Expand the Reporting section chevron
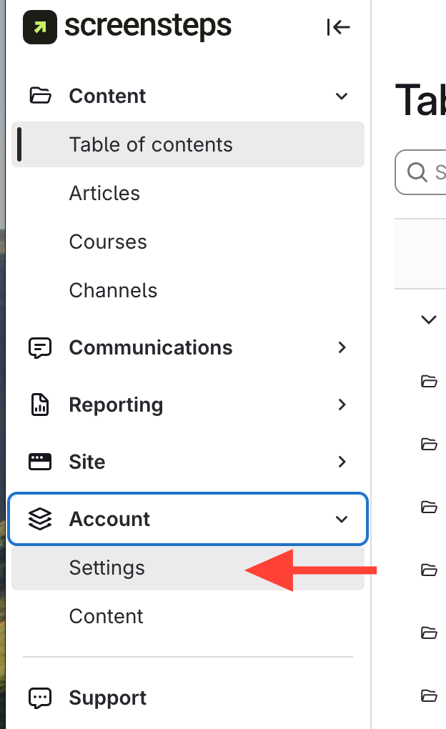This screenshot has height=729, width=446. (342, 405)
